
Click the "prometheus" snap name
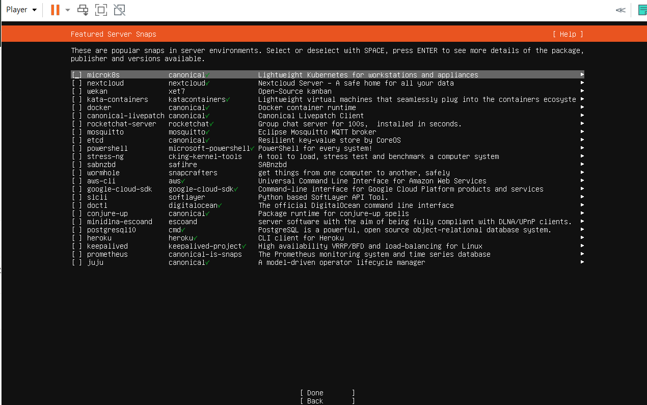(x=107, y=254)
